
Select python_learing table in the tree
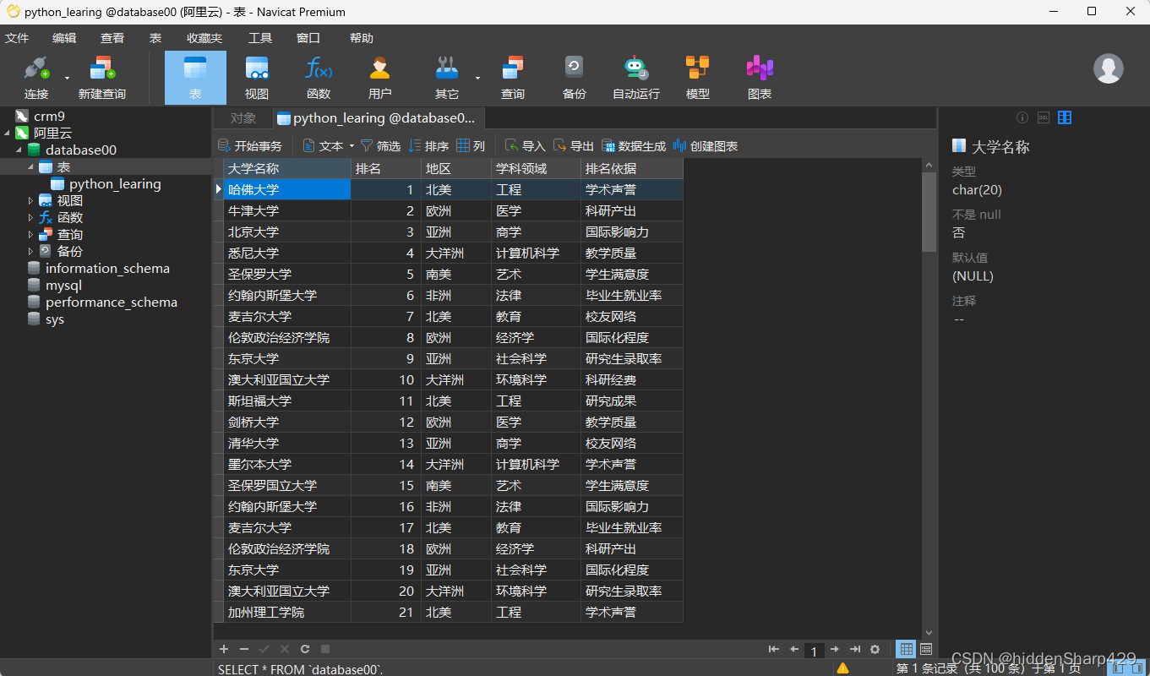click(x=106, y=183)
